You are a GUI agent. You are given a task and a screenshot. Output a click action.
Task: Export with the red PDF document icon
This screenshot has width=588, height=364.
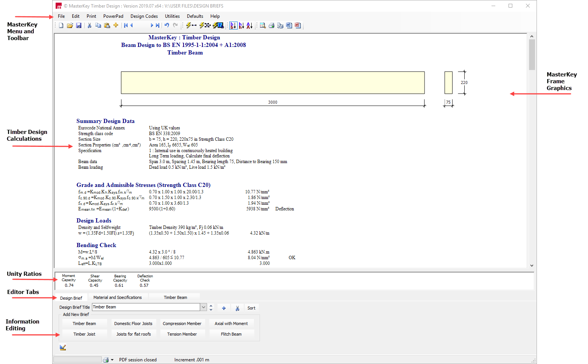click(x=298, y=25)
